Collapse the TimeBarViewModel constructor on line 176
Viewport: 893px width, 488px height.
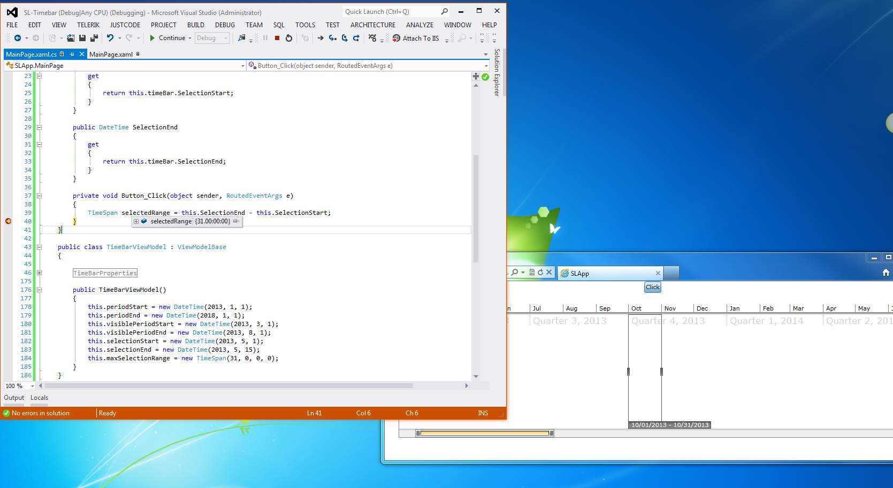pyautogui.click(x=39, y=290)
